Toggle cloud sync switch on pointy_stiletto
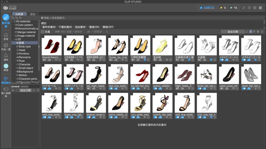266x149 pixels. coord(155,89)
